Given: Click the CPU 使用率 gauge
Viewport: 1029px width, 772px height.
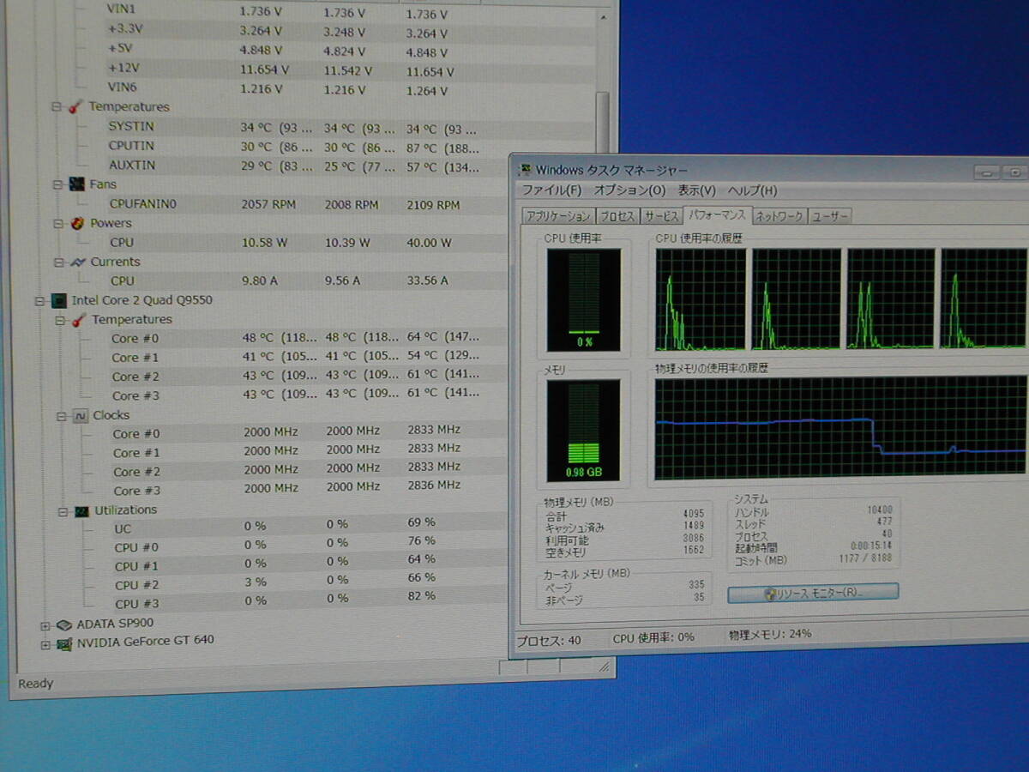Looking at the screenshot, I should pyautogui.click(x=583, y=300).
